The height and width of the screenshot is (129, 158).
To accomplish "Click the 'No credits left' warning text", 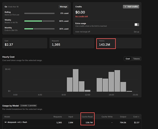I will pyautogui.click(x=82, y=17).
